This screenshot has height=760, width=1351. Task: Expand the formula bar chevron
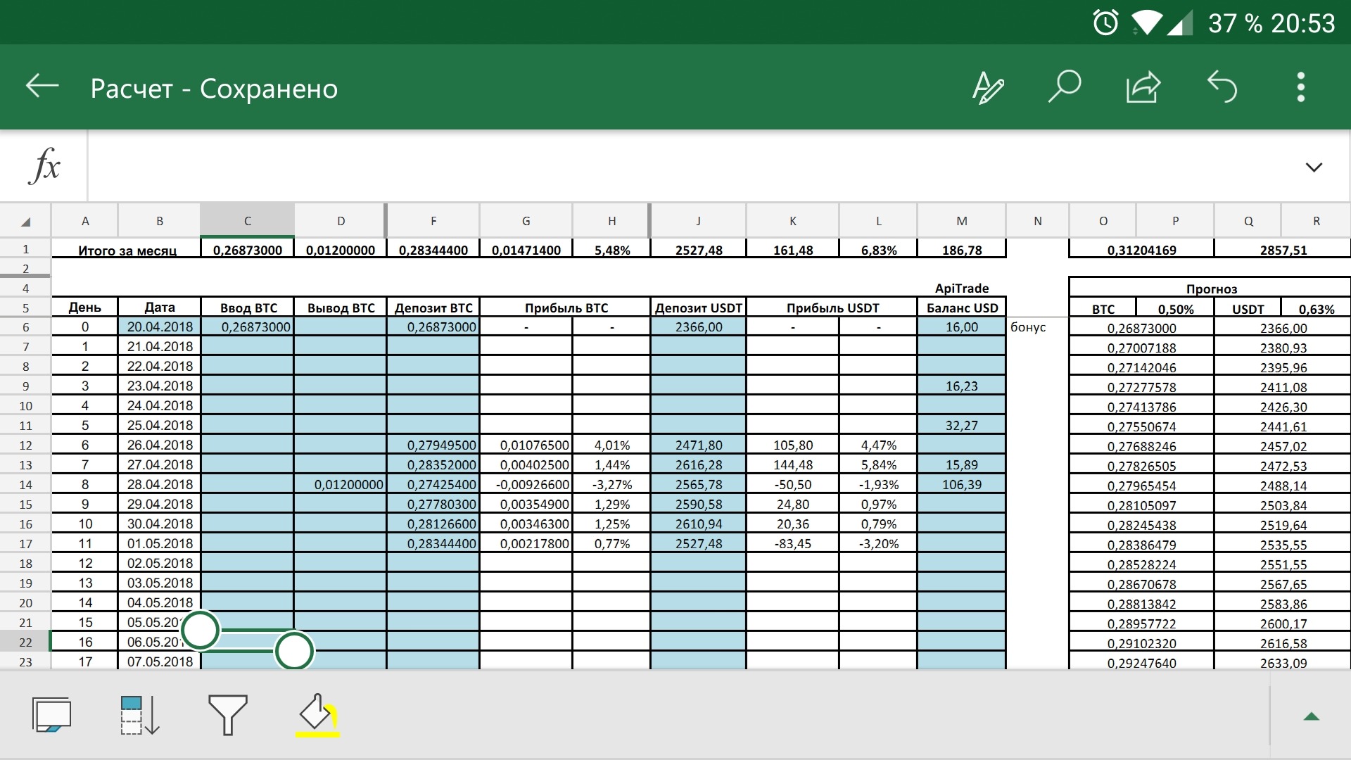(x=1313, y=167)
